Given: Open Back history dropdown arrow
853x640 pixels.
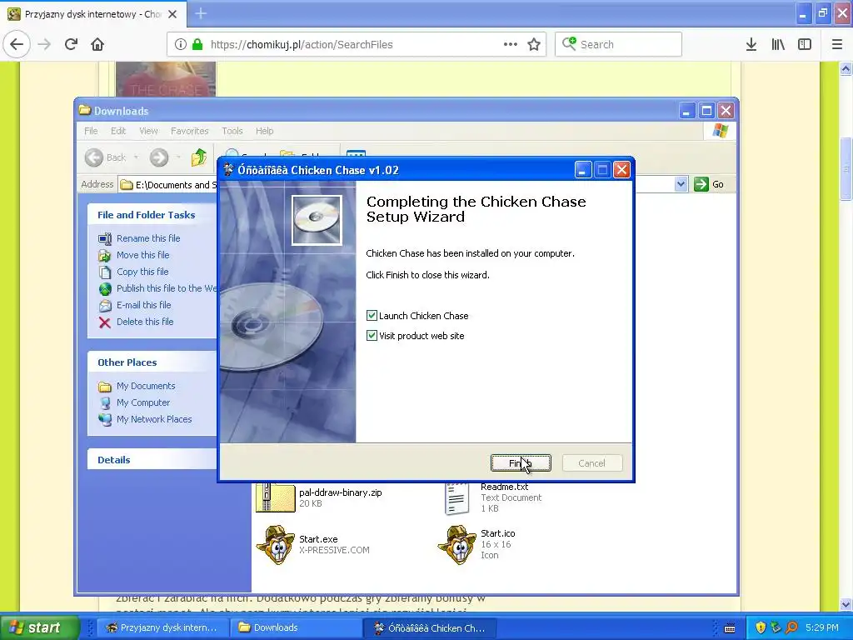Looking at the screenshot, I should coord(136,157).
